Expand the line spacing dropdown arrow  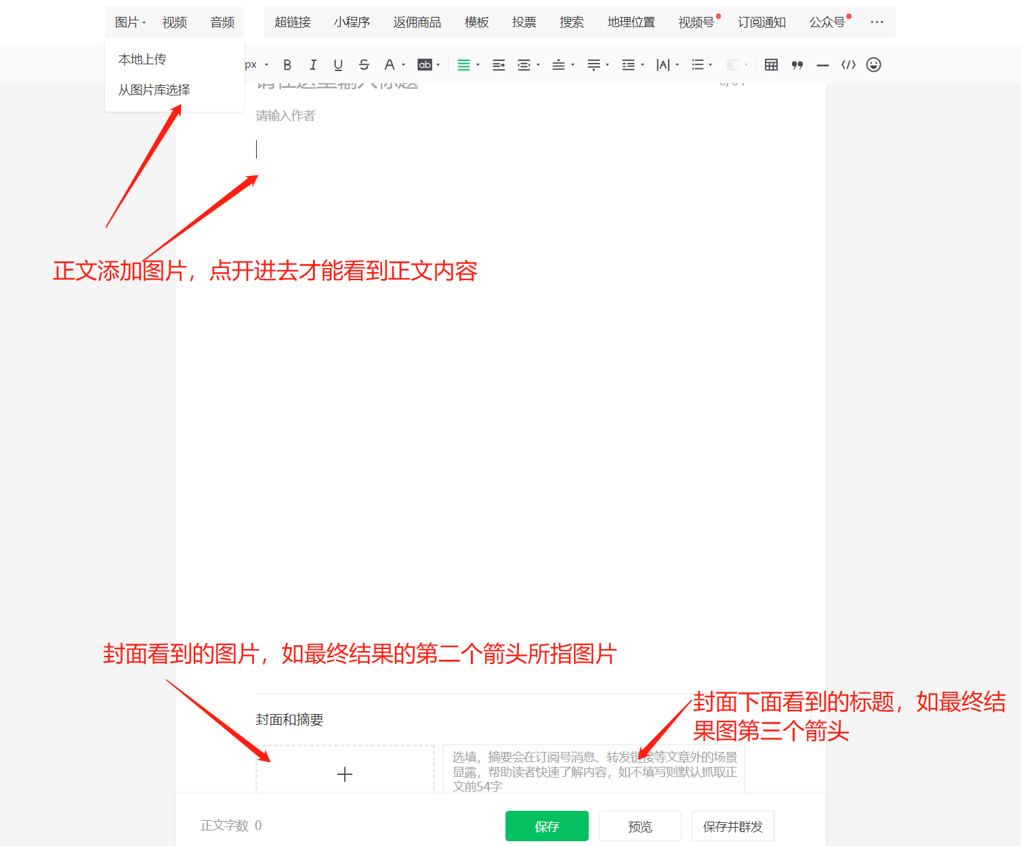pos(643,65)
